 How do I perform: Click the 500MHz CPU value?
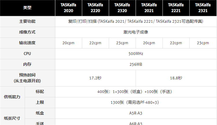pyautogui.click(x=136, y=54)
